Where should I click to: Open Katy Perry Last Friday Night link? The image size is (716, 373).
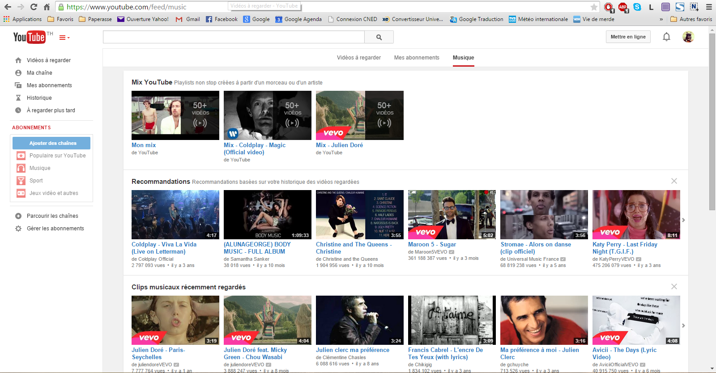coord(625,248)
